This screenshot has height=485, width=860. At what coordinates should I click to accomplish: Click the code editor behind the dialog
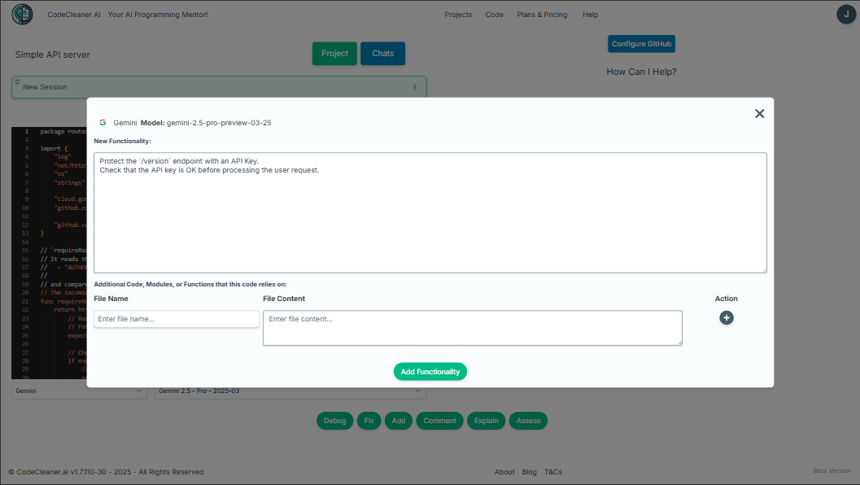pos(49,253)
